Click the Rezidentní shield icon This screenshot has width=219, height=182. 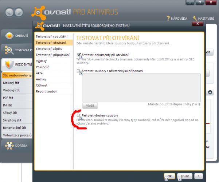[9, 64]
